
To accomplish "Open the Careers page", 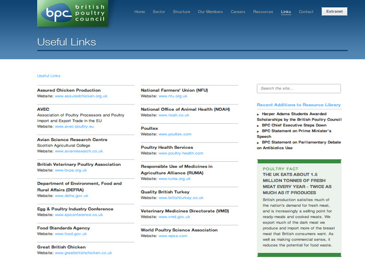I will click(x=238, y=11).
